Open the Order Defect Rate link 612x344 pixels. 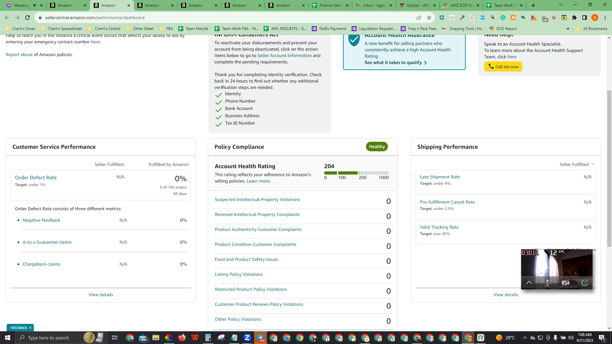point(36,178)
